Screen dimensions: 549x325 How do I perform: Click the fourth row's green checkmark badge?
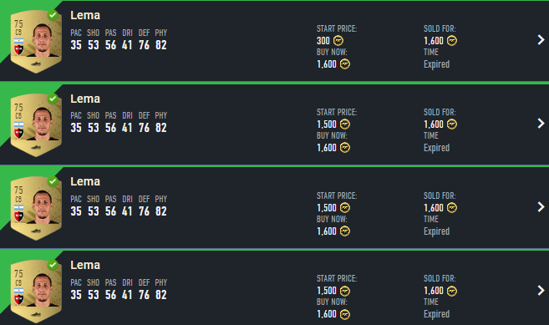tap(53, 265)
